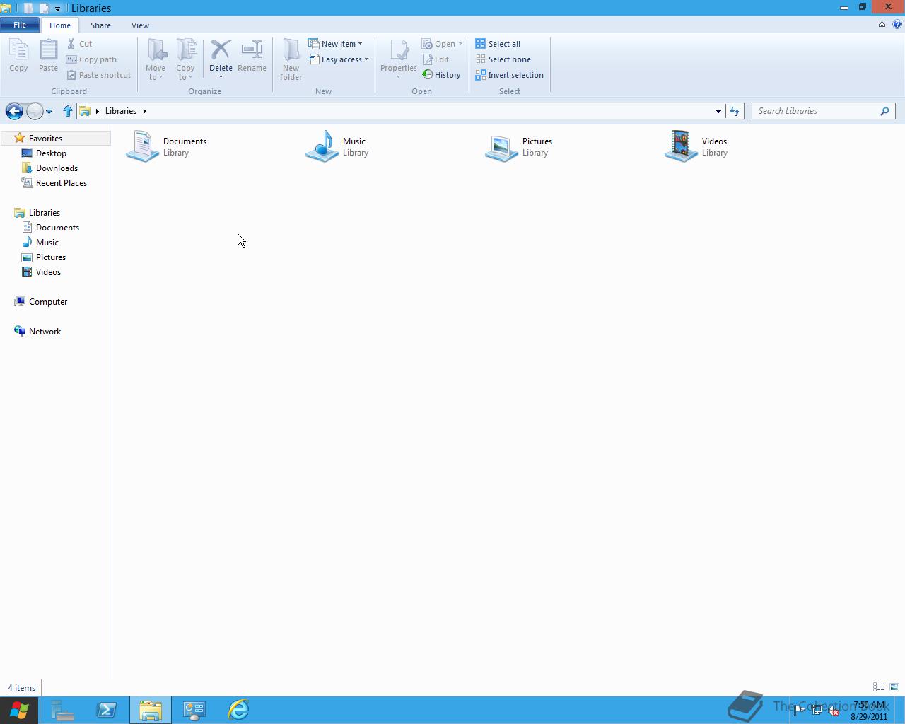Click Edit in the Open group
Image resolution: width=905 pixels, height=724 pixels.
coord(436,59)
